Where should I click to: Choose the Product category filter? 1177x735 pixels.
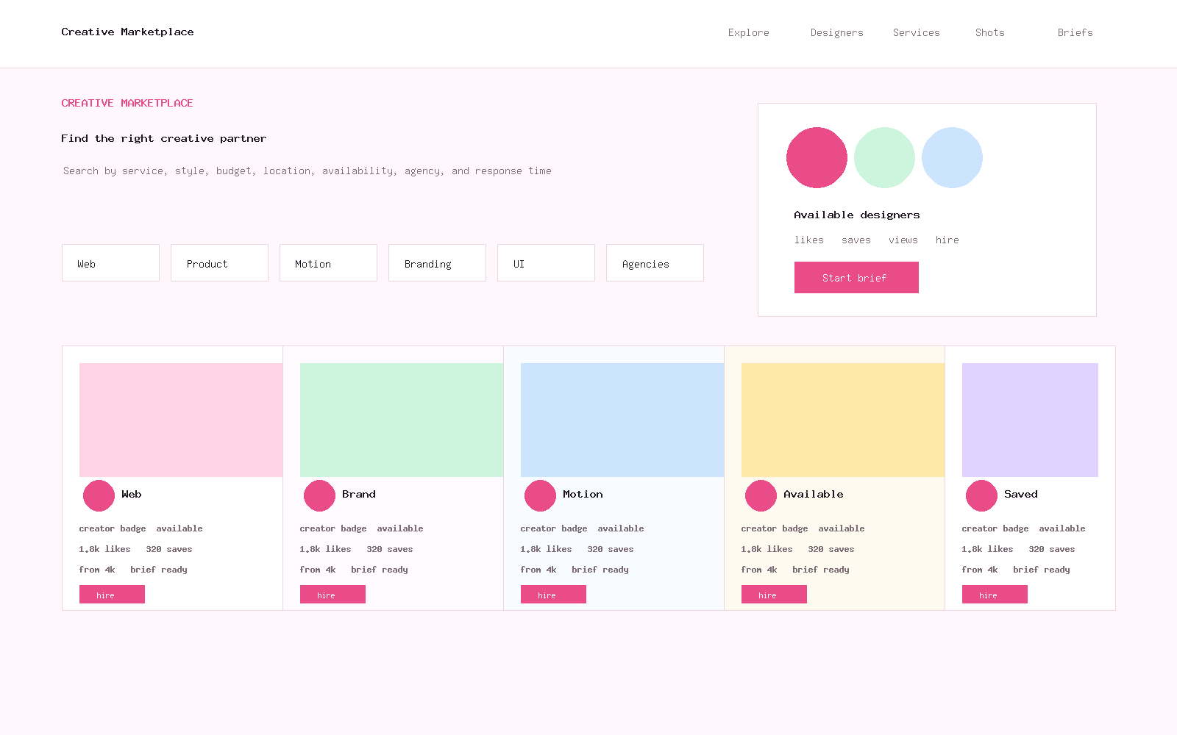[x=219, y=262]
